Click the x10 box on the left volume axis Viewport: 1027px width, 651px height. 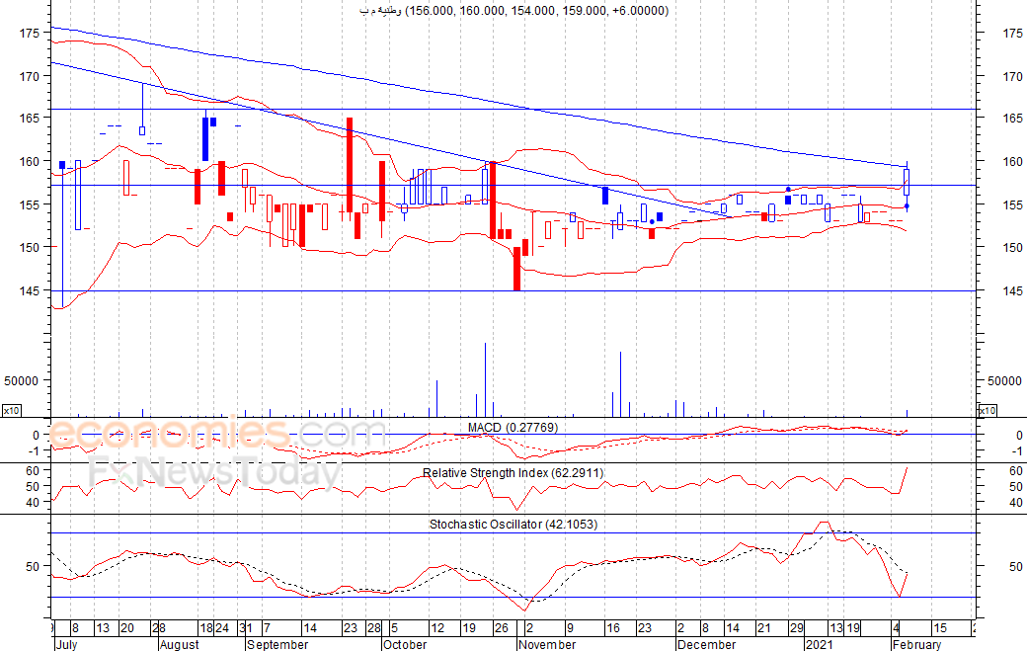(x=11, y=411)
